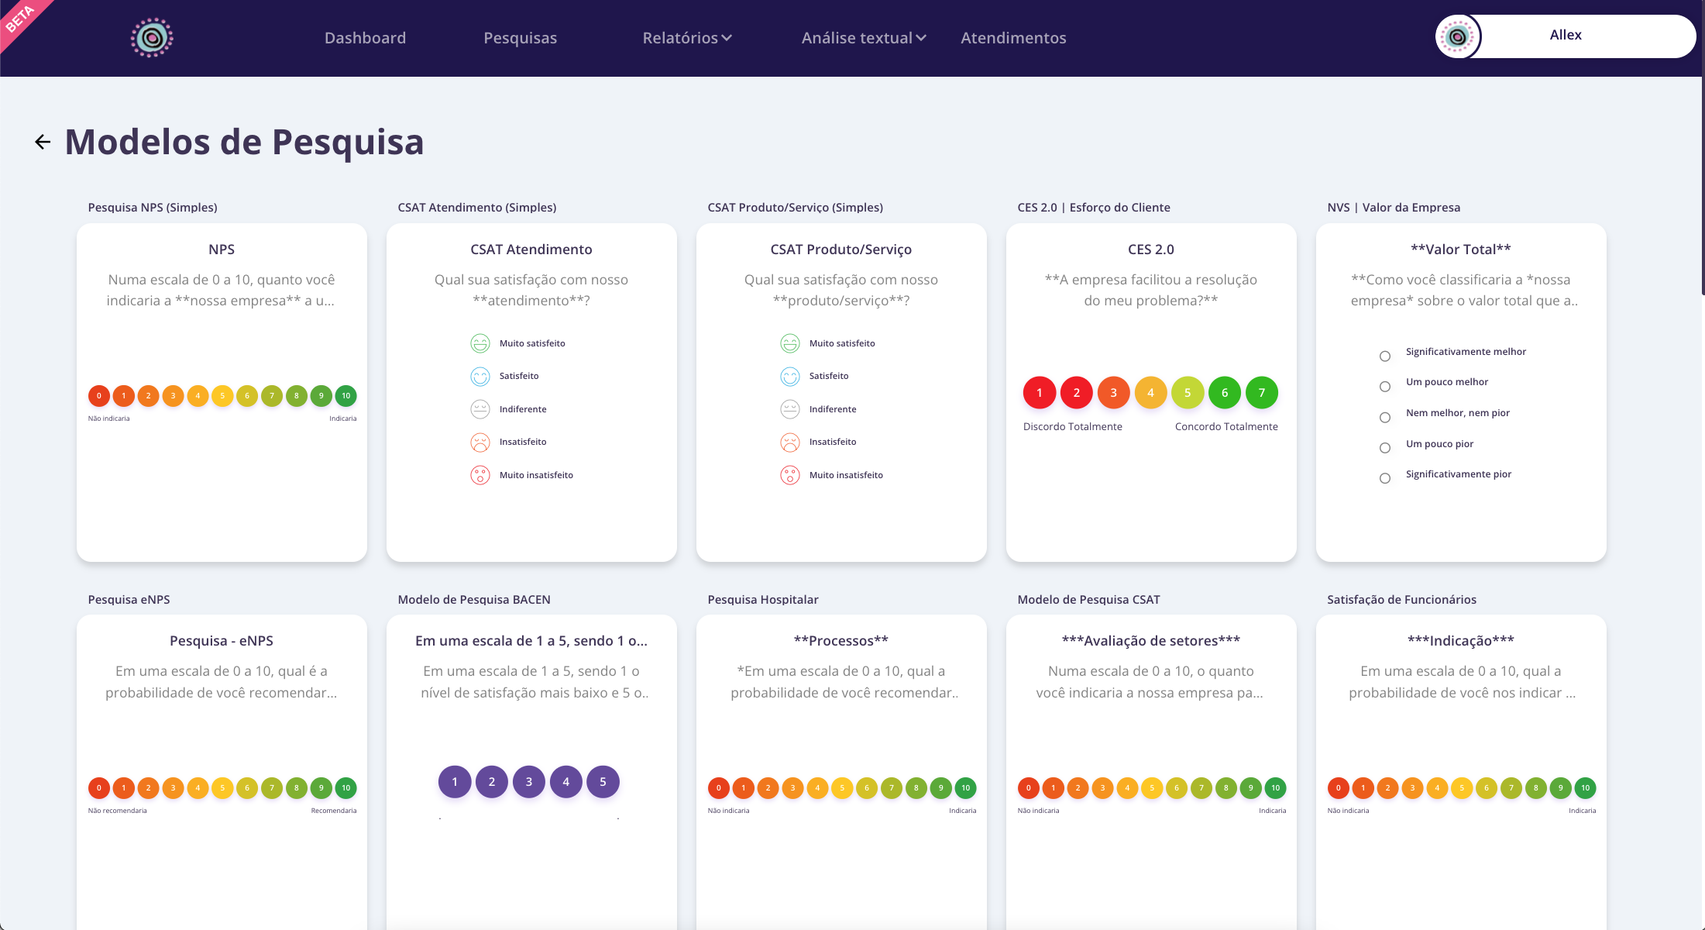Click the app logo in navbar

tap(152, 37)
